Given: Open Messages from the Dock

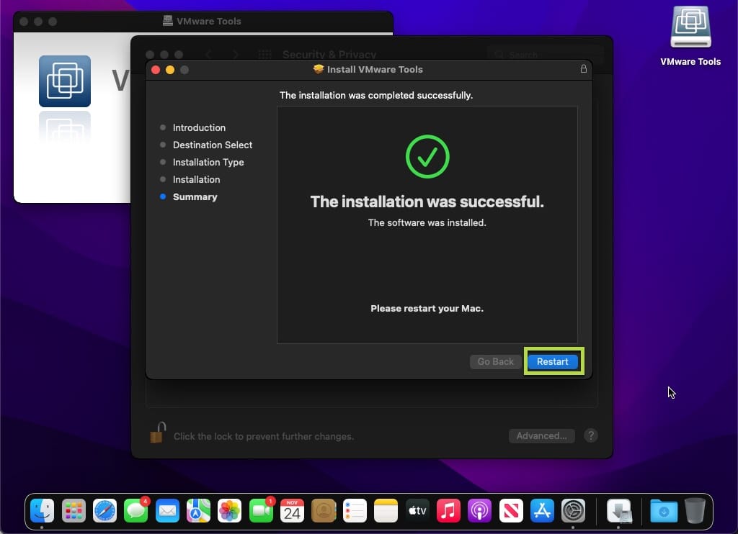Looking at the screenshot, I should tap(136, 510).
